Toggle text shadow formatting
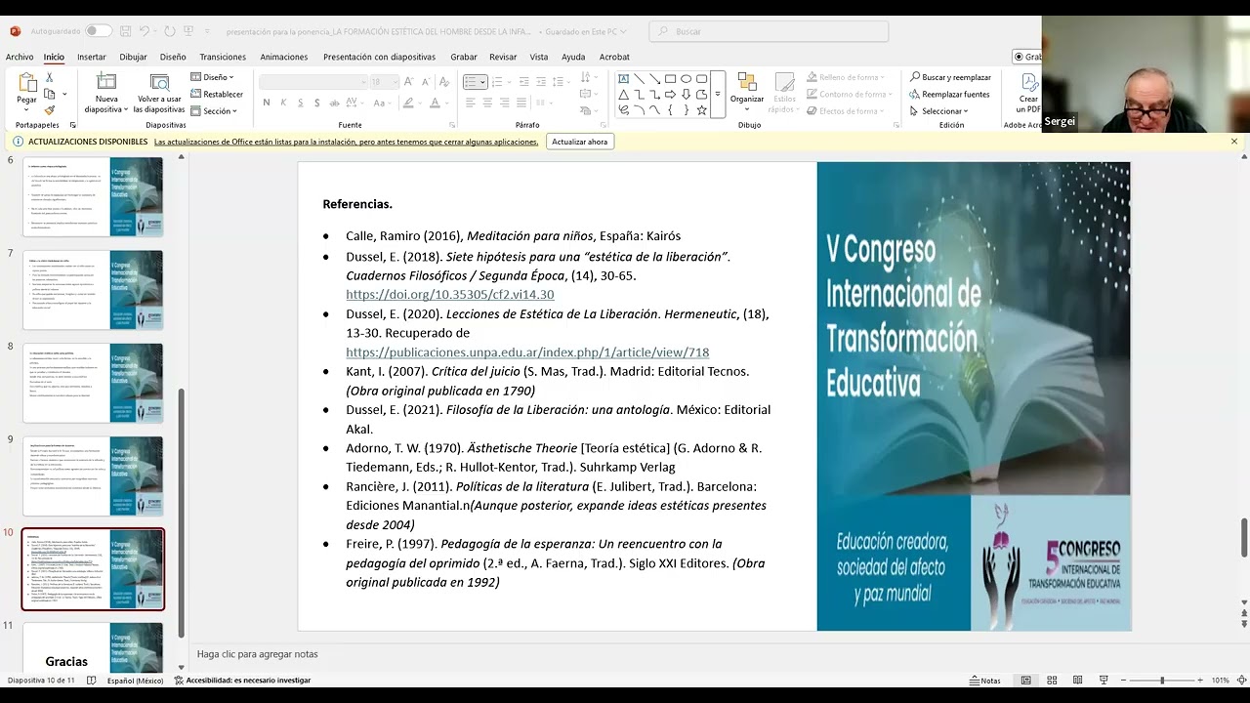1250x703 pixels. [319, 103]
